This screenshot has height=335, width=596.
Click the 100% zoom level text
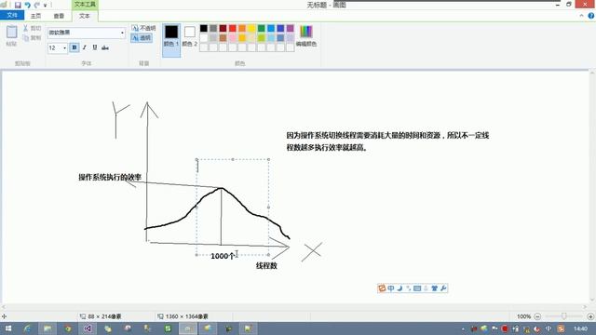click(523, 316)
